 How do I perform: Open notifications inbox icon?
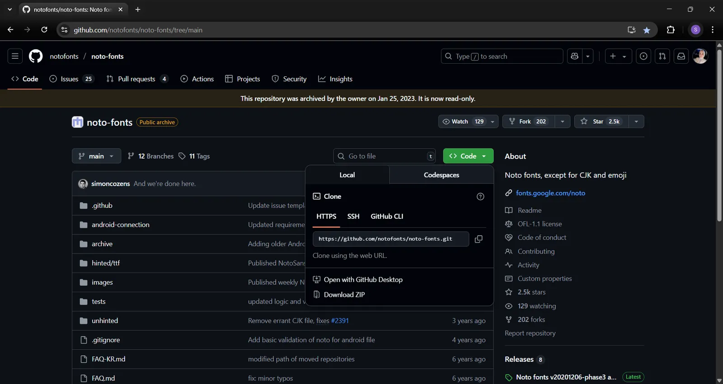pyautogui.click(x=681, y=56)
